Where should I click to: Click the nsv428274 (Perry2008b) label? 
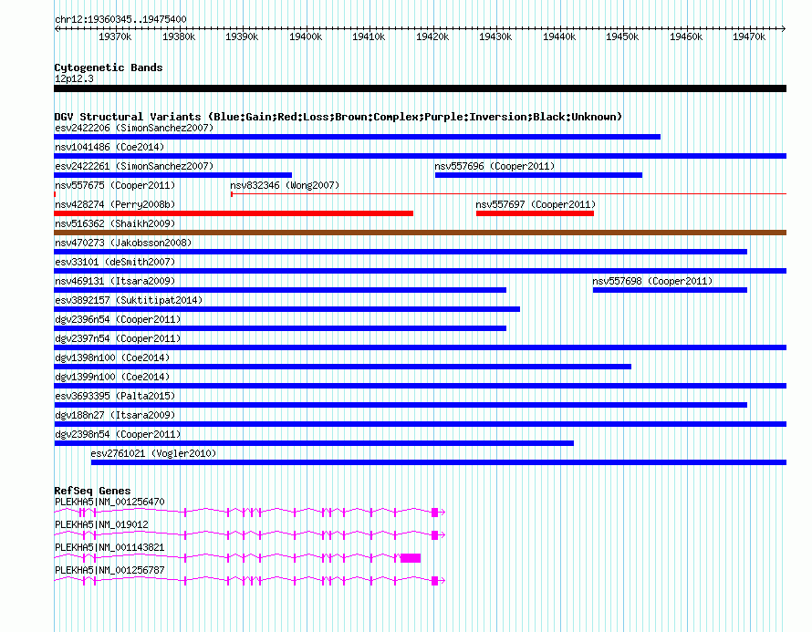point(115,204)
